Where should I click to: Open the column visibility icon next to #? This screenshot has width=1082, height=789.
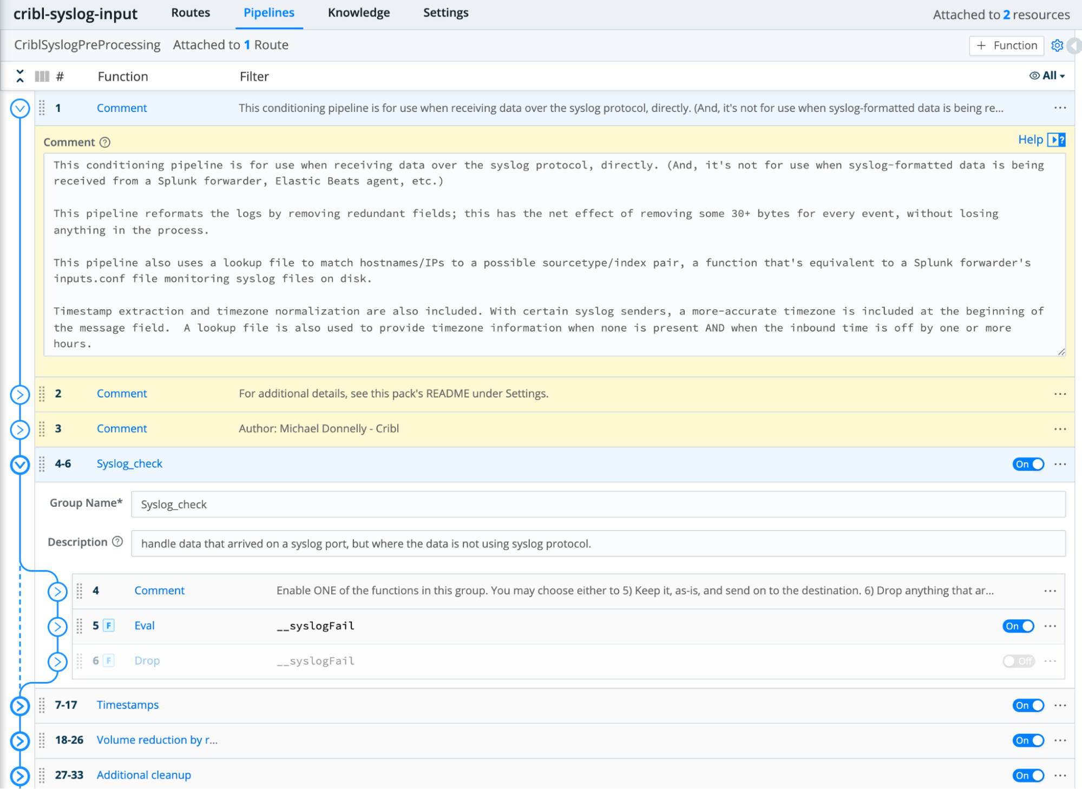42,76
